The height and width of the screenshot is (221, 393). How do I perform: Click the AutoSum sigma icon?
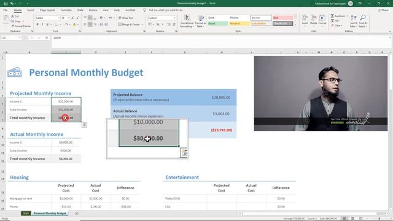[332, 16]
